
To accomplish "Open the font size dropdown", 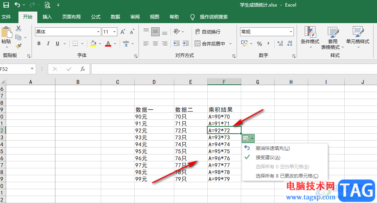I will pos(115,32).
